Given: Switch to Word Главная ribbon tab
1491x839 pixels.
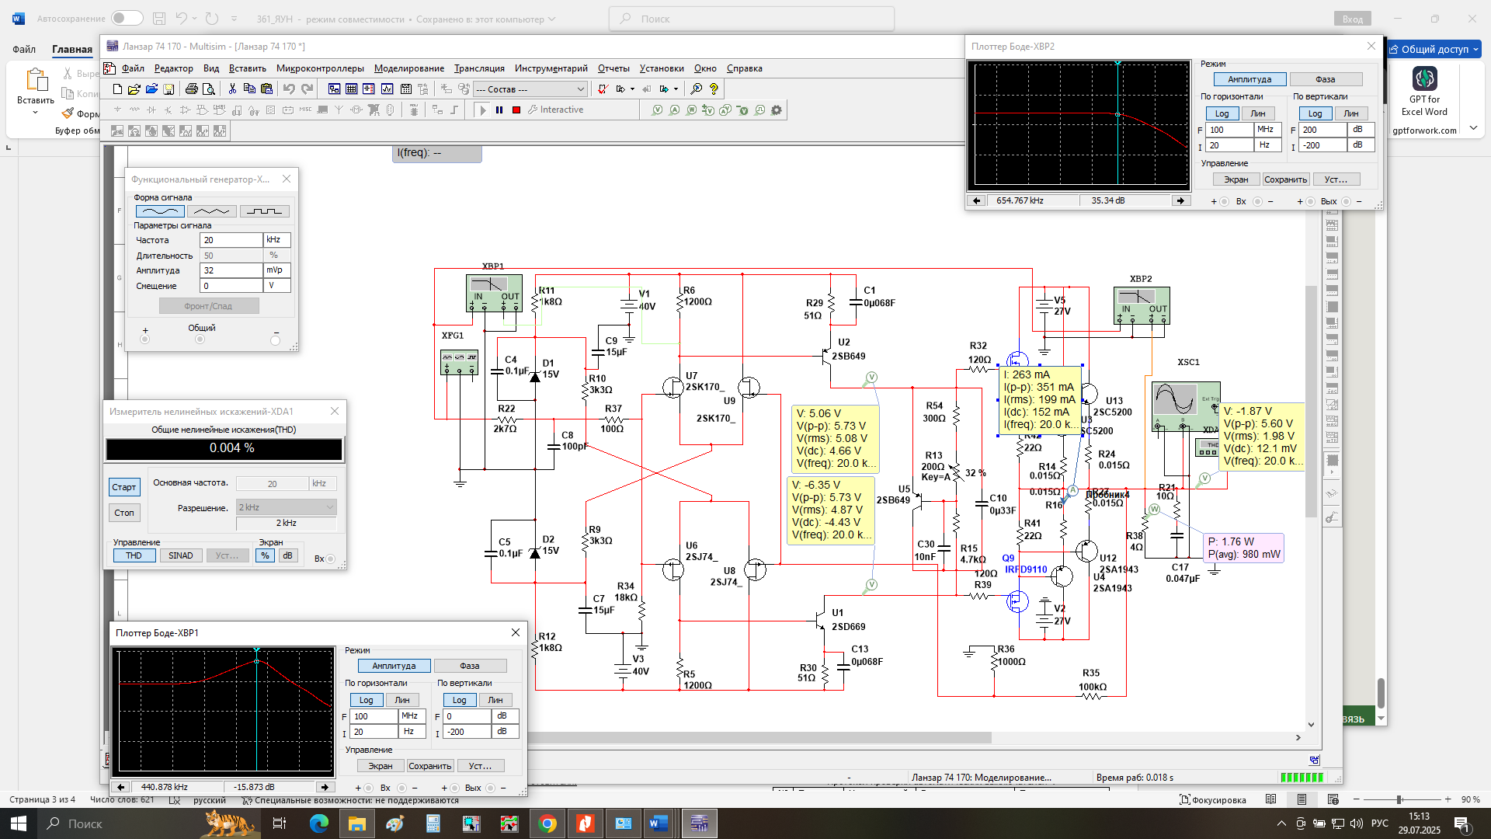Looking at the screenshot, I should coord(72,49).
